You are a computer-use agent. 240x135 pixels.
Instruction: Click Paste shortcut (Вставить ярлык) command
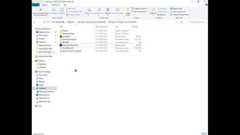click(73, 15)
